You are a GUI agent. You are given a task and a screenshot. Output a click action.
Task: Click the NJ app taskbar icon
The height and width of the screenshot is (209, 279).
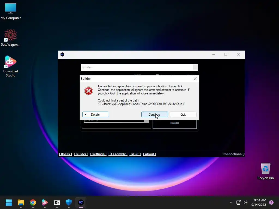click(x=81, y=202)
